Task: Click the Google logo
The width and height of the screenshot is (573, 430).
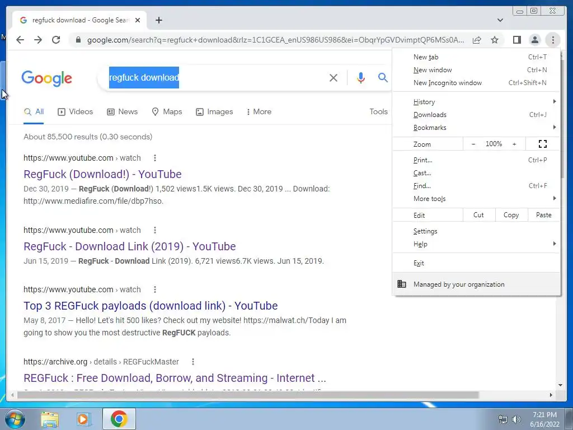Action: pyautogui.click(x=46, y=78)
